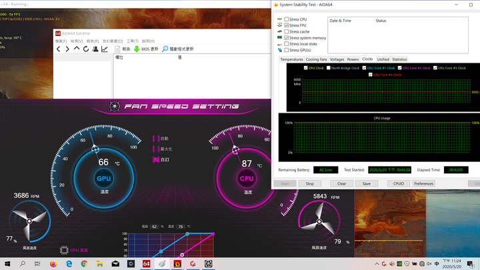Switch to the Powers tab
Viewport: 480px width, 270px height.
(x=353, y=59)
